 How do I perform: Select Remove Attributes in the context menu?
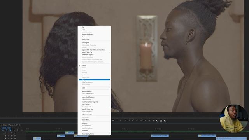click(94, 34)
